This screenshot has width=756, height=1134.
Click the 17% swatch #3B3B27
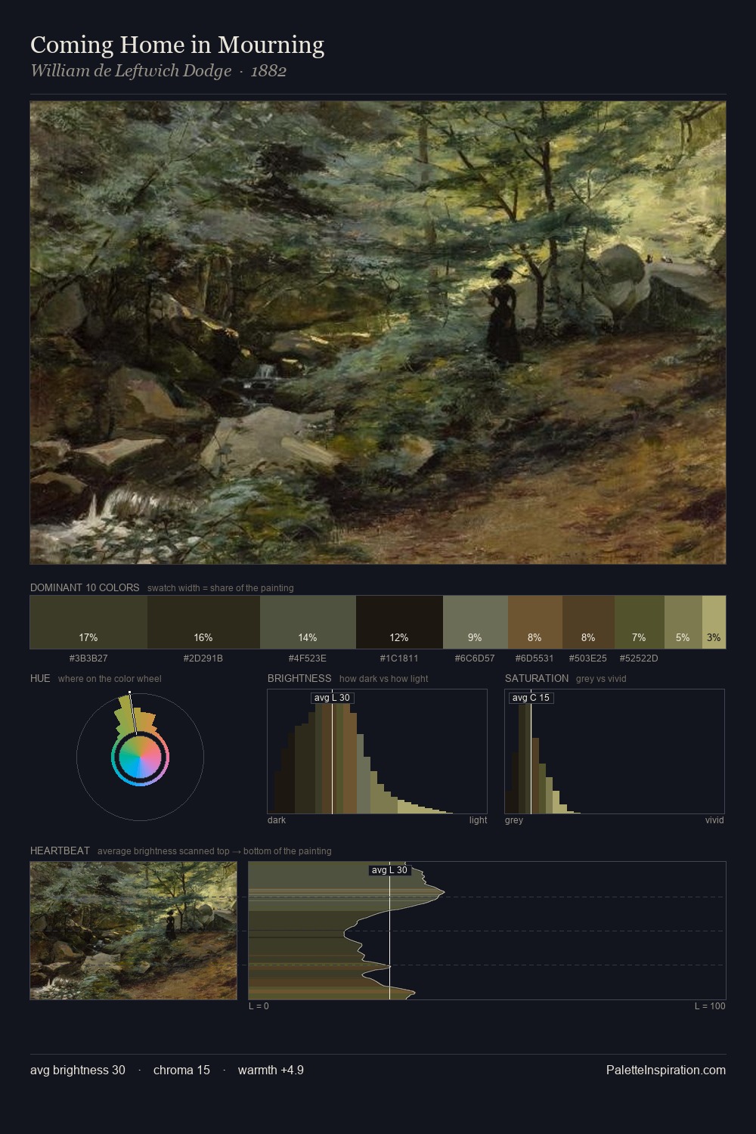88,622
